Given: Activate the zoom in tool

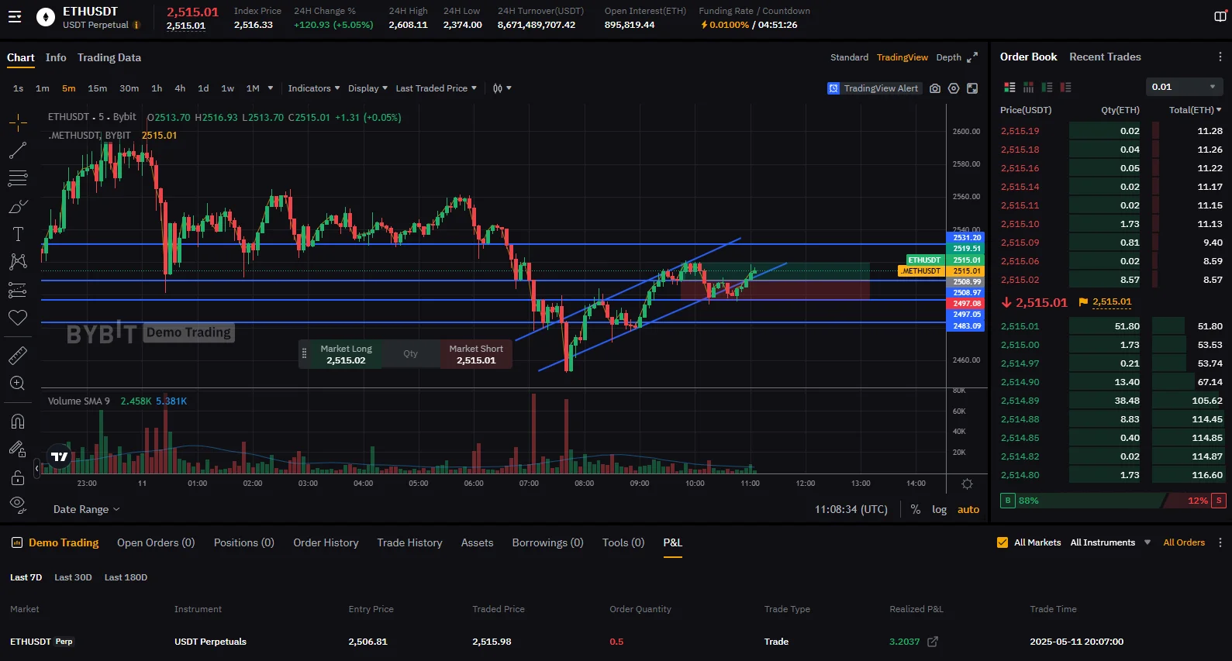Looking at the screenshot, I should click(x=18, y=384).
